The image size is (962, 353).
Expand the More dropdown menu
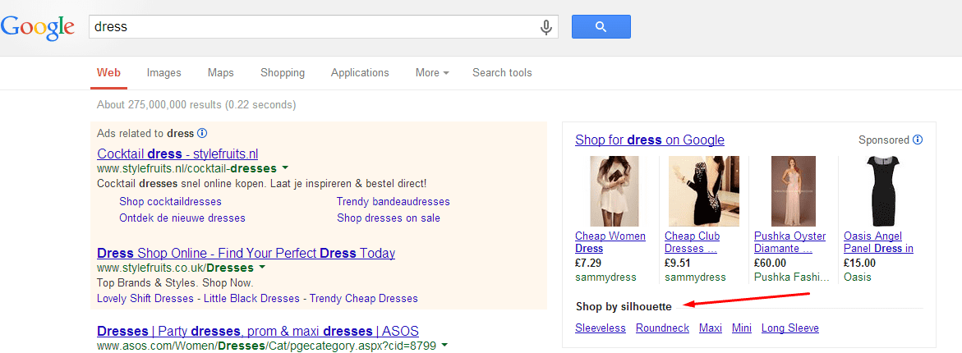[432, 72]
